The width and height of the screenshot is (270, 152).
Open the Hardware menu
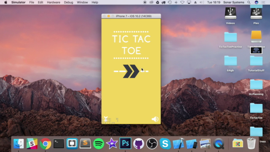(54, 2)
